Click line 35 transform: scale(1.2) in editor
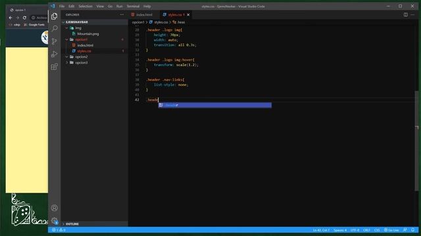 tap(176, 65)
